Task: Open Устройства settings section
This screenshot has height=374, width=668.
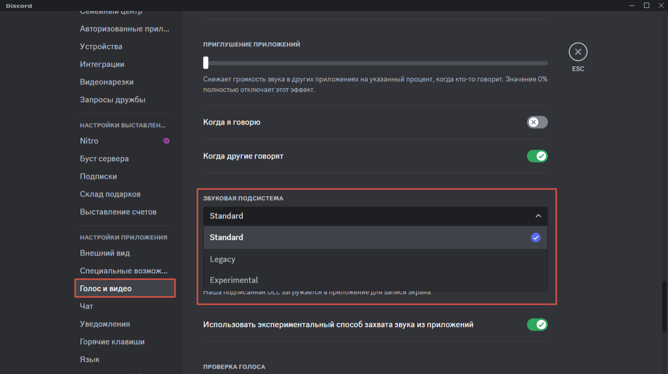Action: point(101,46)
